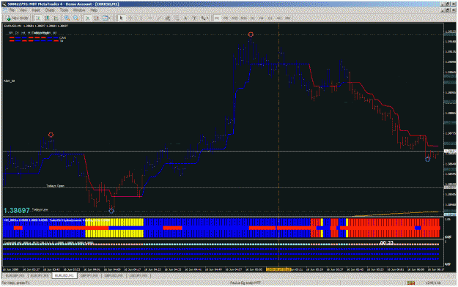Select the standard cursor tool

(121, 18)
